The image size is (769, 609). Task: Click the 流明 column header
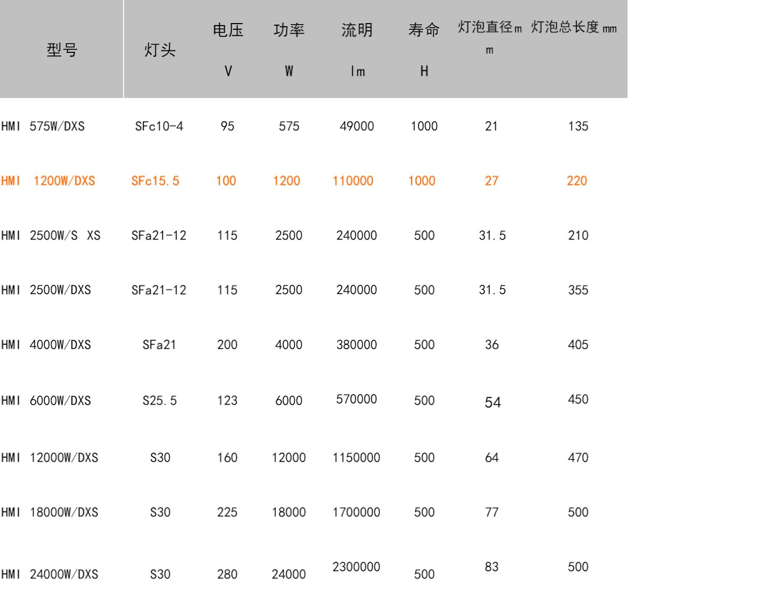(357, 30)
